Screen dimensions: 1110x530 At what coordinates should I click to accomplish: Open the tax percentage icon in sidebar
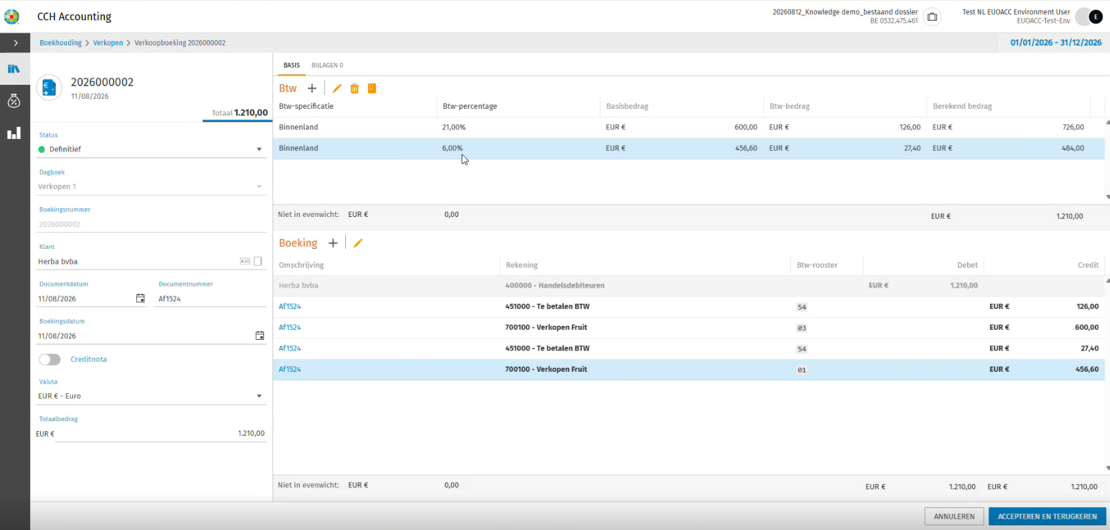pos(14,101)
